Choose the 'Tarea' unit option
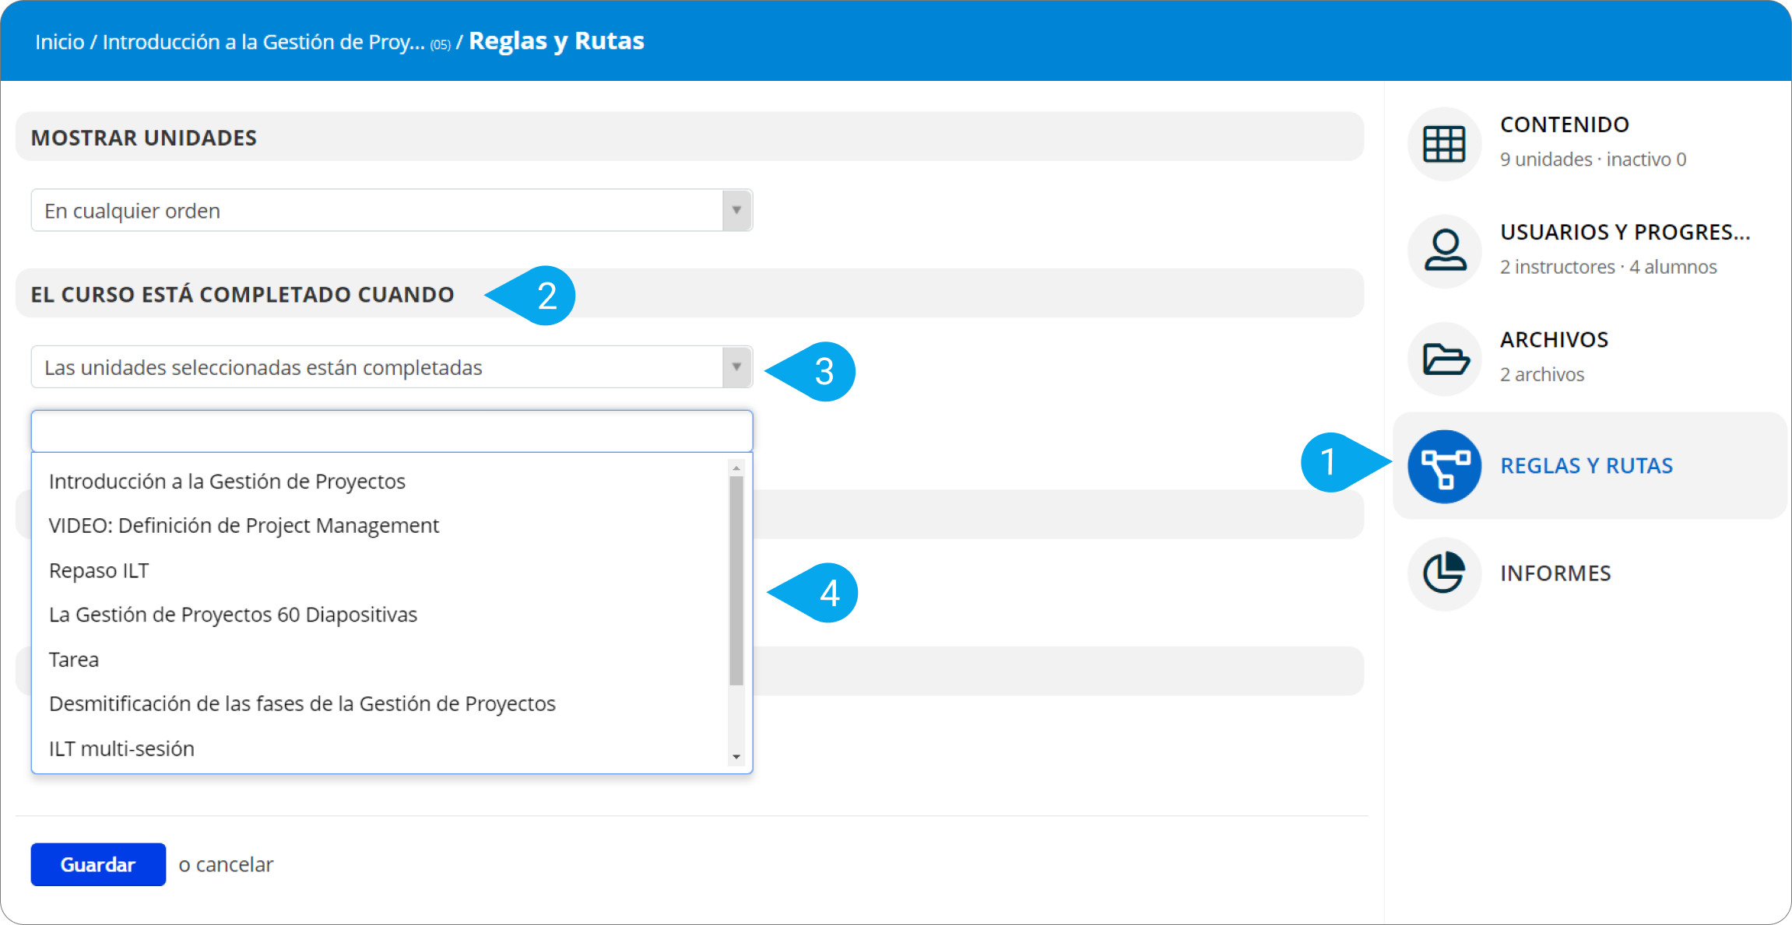The height and width of the screenshot is (925, 1792). (74, 660)
